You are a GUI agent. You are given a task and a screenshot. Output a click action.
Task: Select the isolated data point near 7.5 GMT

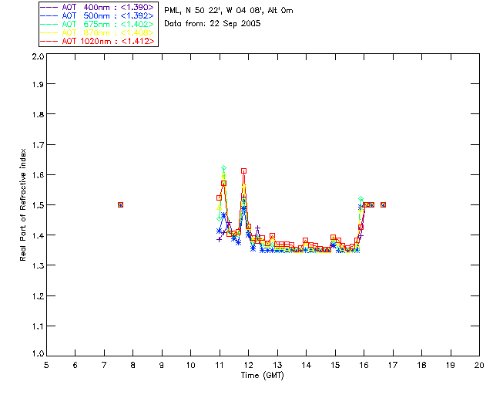point(120,204)
